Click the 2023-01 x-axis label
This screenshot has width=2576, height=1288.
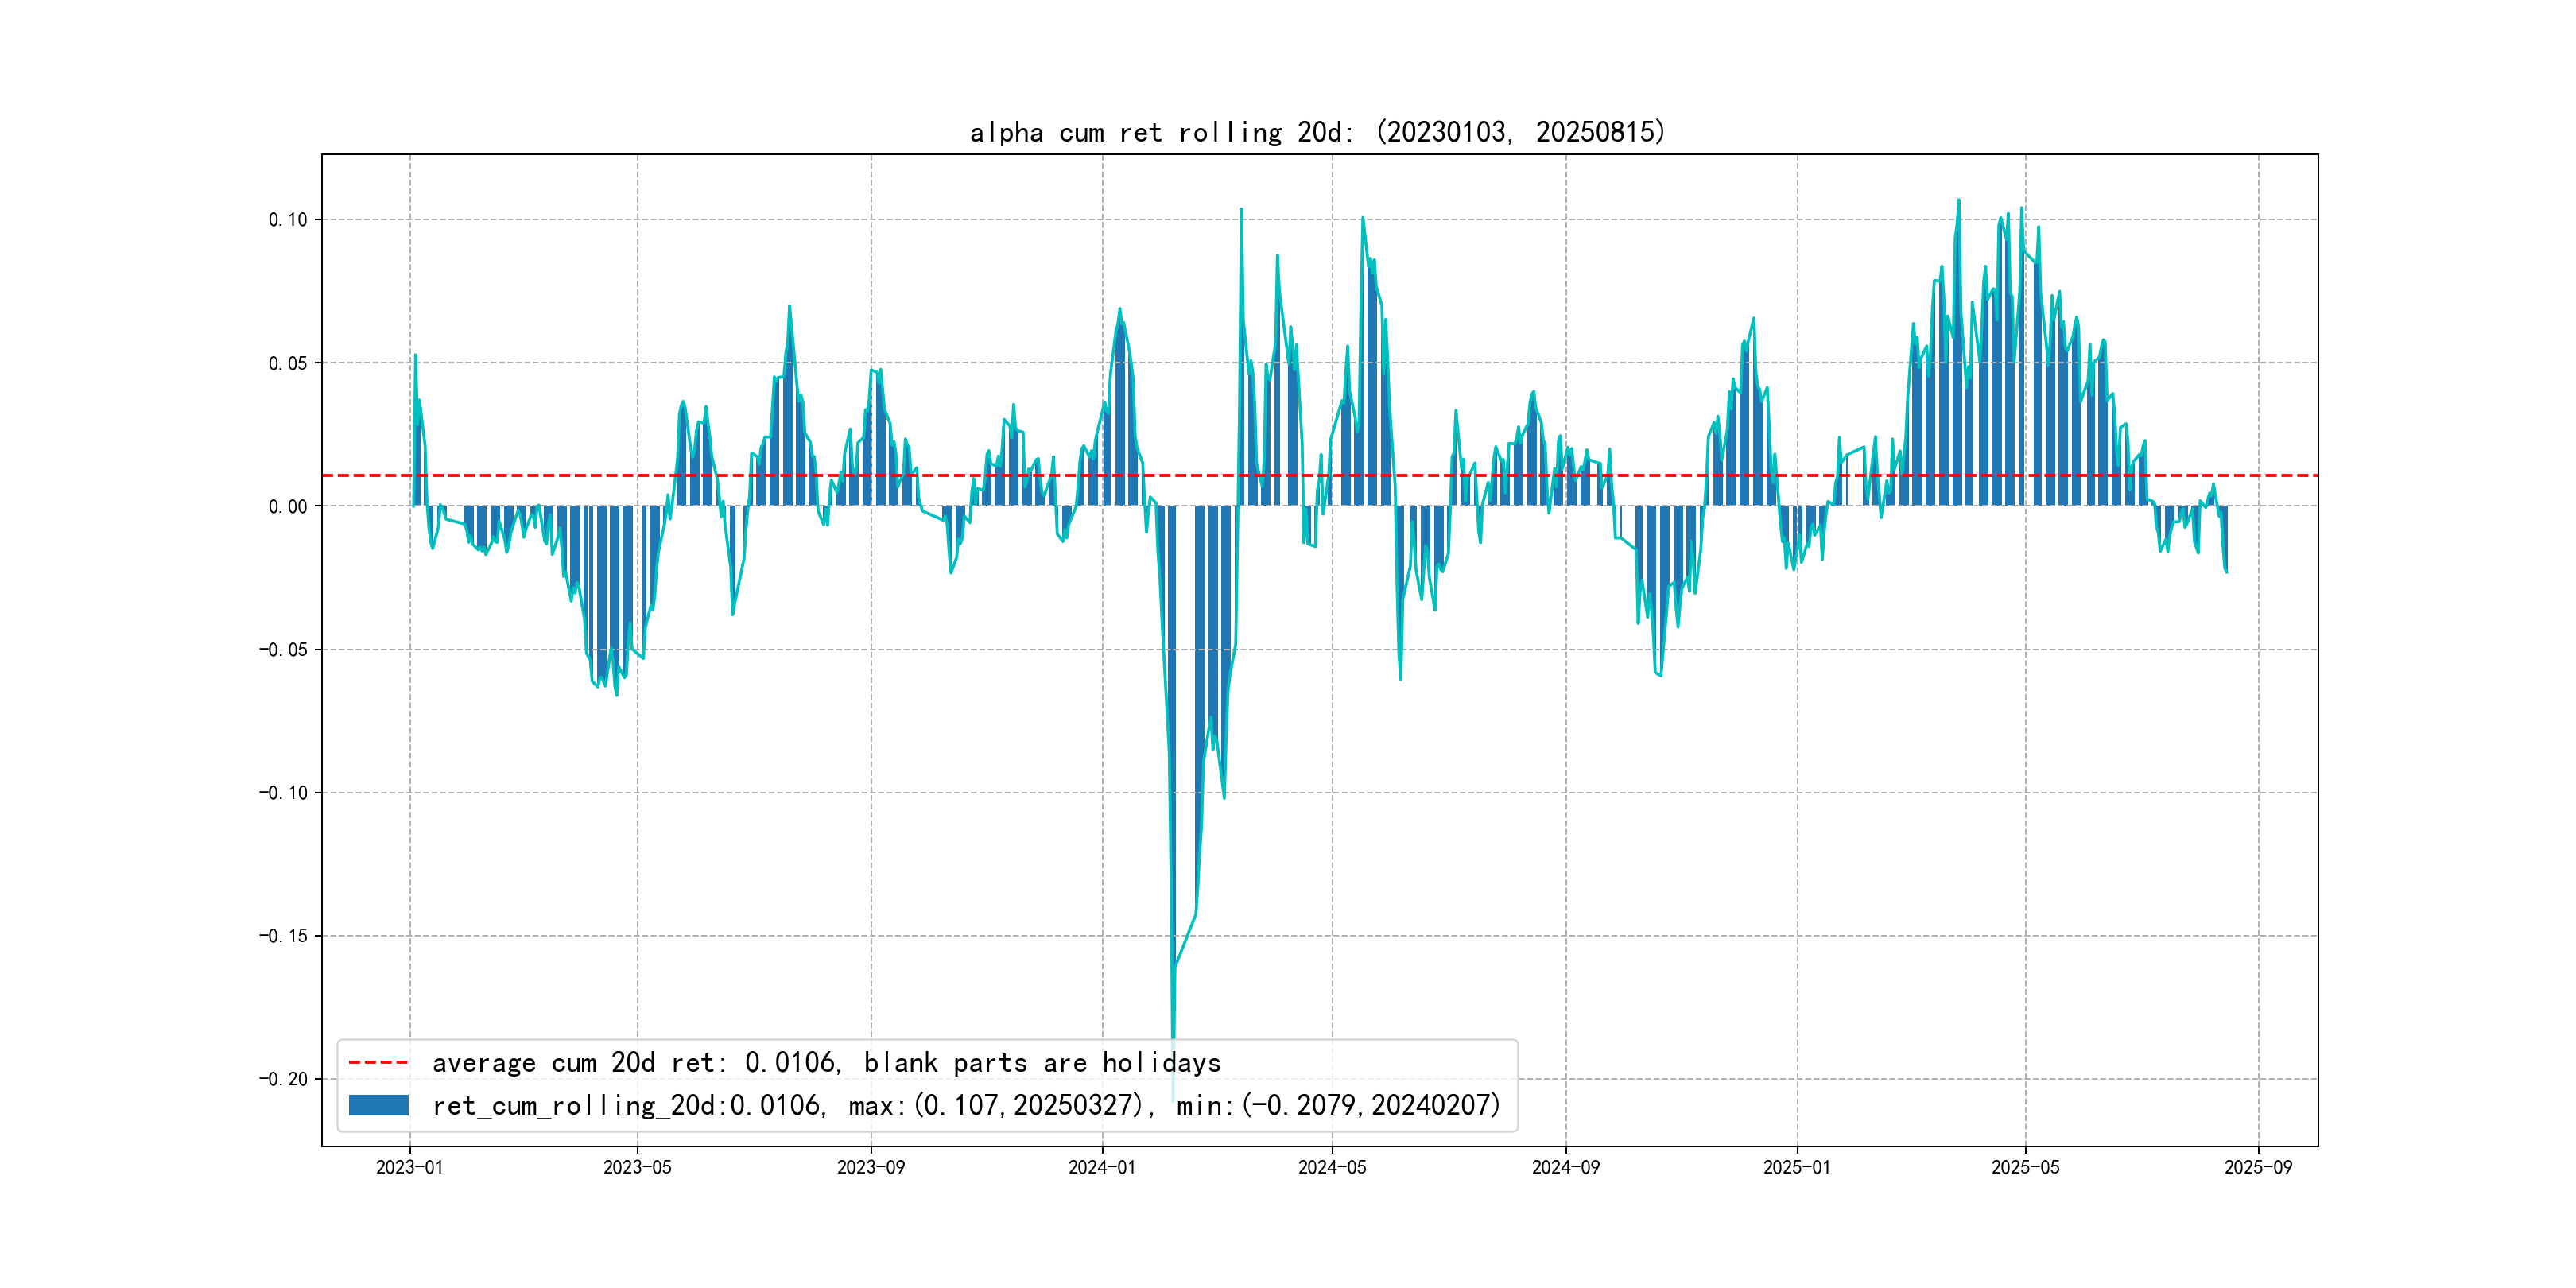tap(409, 1167)
